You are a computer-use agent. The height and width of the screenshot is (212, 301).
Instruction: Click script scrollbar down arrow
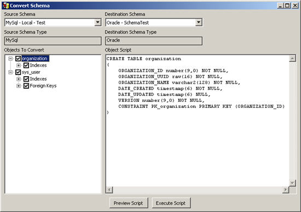(x=292, y=183)
